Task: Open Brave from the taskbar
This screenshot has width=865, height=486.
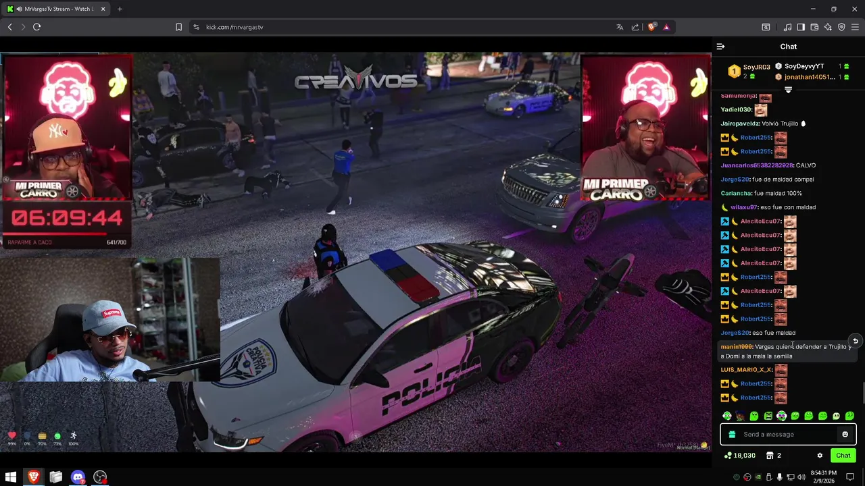Action: tap(33, 477)
